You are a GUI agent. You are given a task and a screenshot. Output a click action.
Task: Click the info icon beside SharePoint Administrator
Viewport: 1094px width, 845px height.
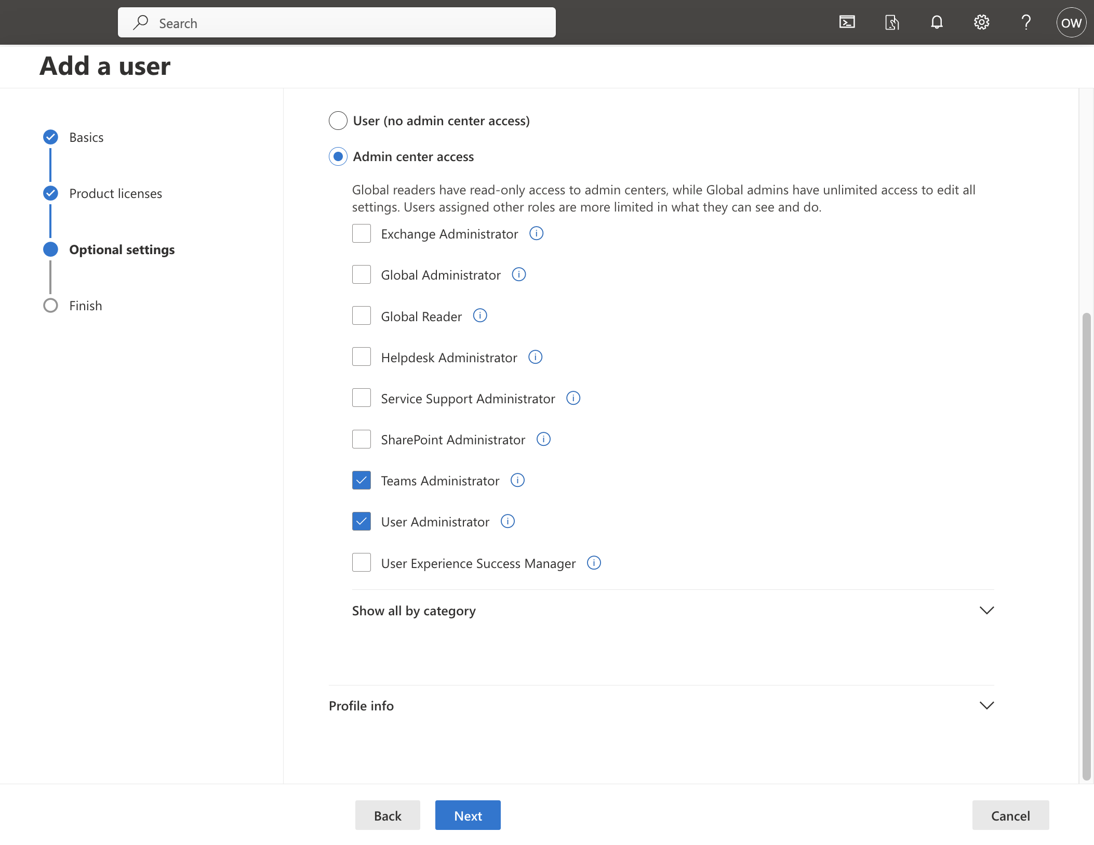(543, 439)
